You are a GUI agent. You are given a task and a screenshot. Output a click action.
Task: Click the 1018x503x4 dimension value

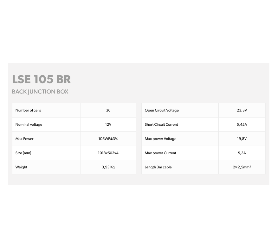click(x=108, y=153)
